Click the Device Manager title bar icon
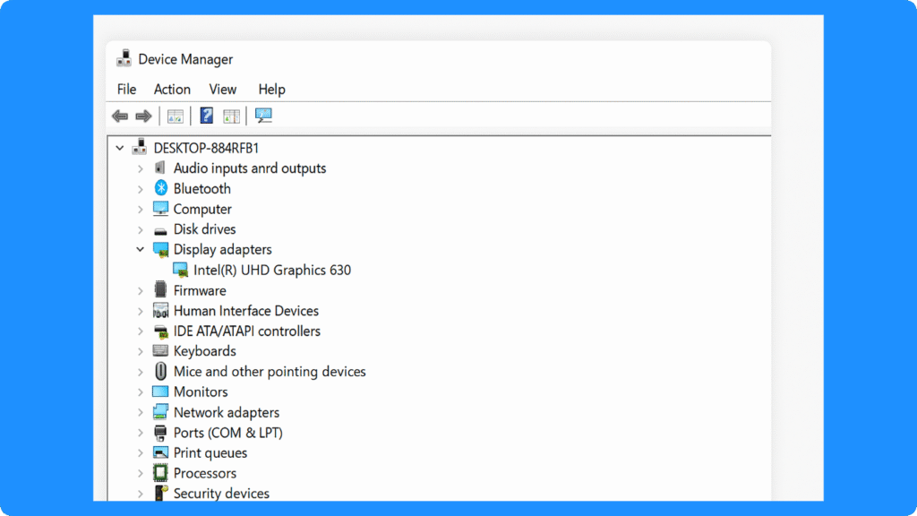Screen dimensions: 917x516 [x=124, y=58]
